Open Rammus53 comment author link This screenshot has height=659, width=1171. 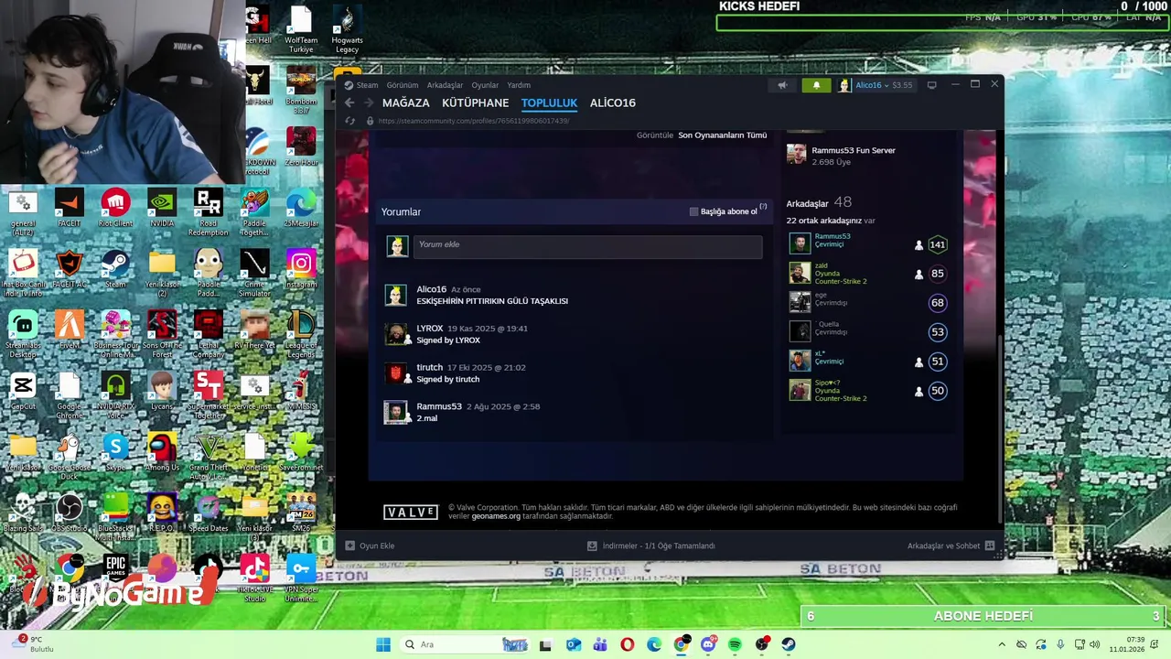tap(438, 406)
